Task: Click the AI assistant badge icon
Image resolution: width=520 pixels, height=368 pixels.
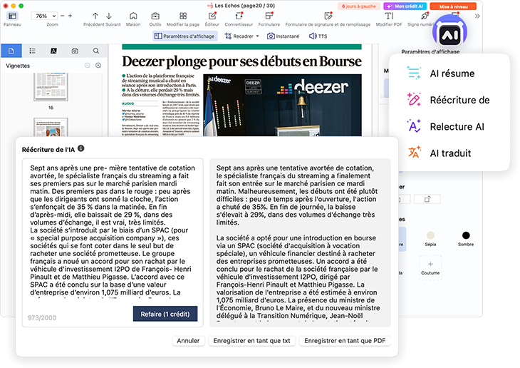Action: tap(449, 34)
